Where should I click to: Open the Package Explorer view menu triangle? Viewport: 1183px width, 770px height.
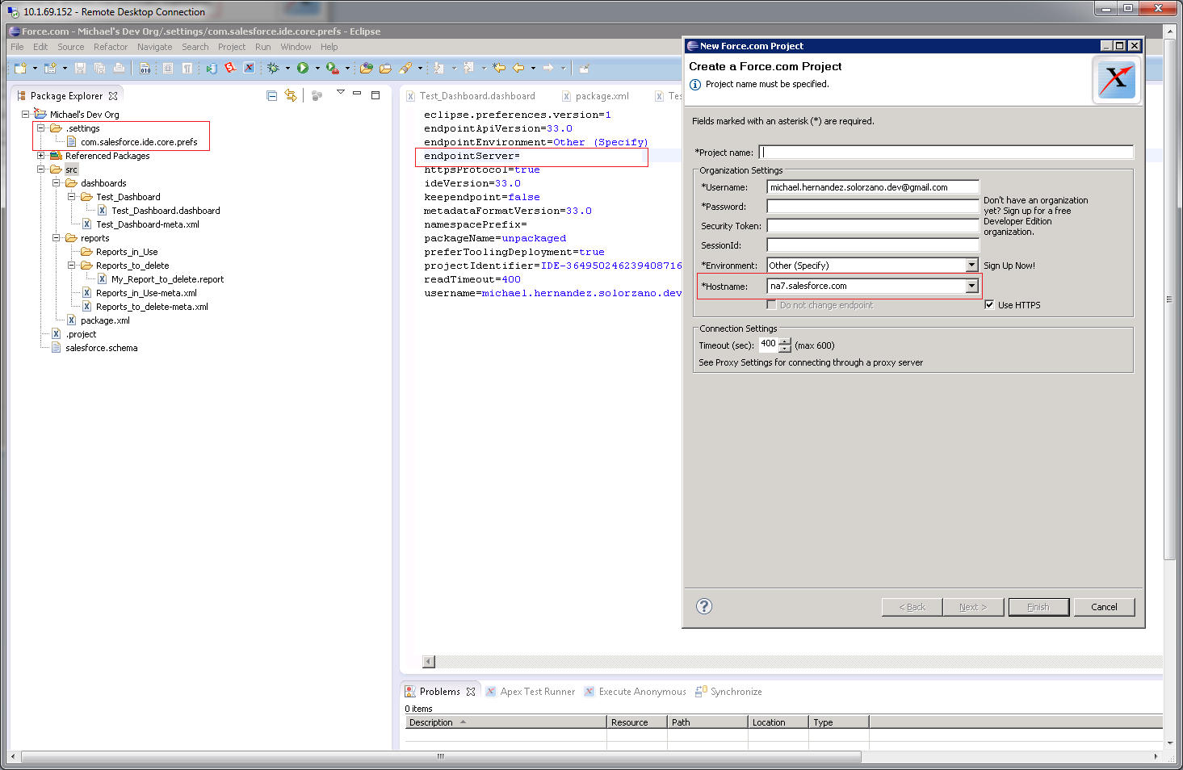click(x=341, y=92)
